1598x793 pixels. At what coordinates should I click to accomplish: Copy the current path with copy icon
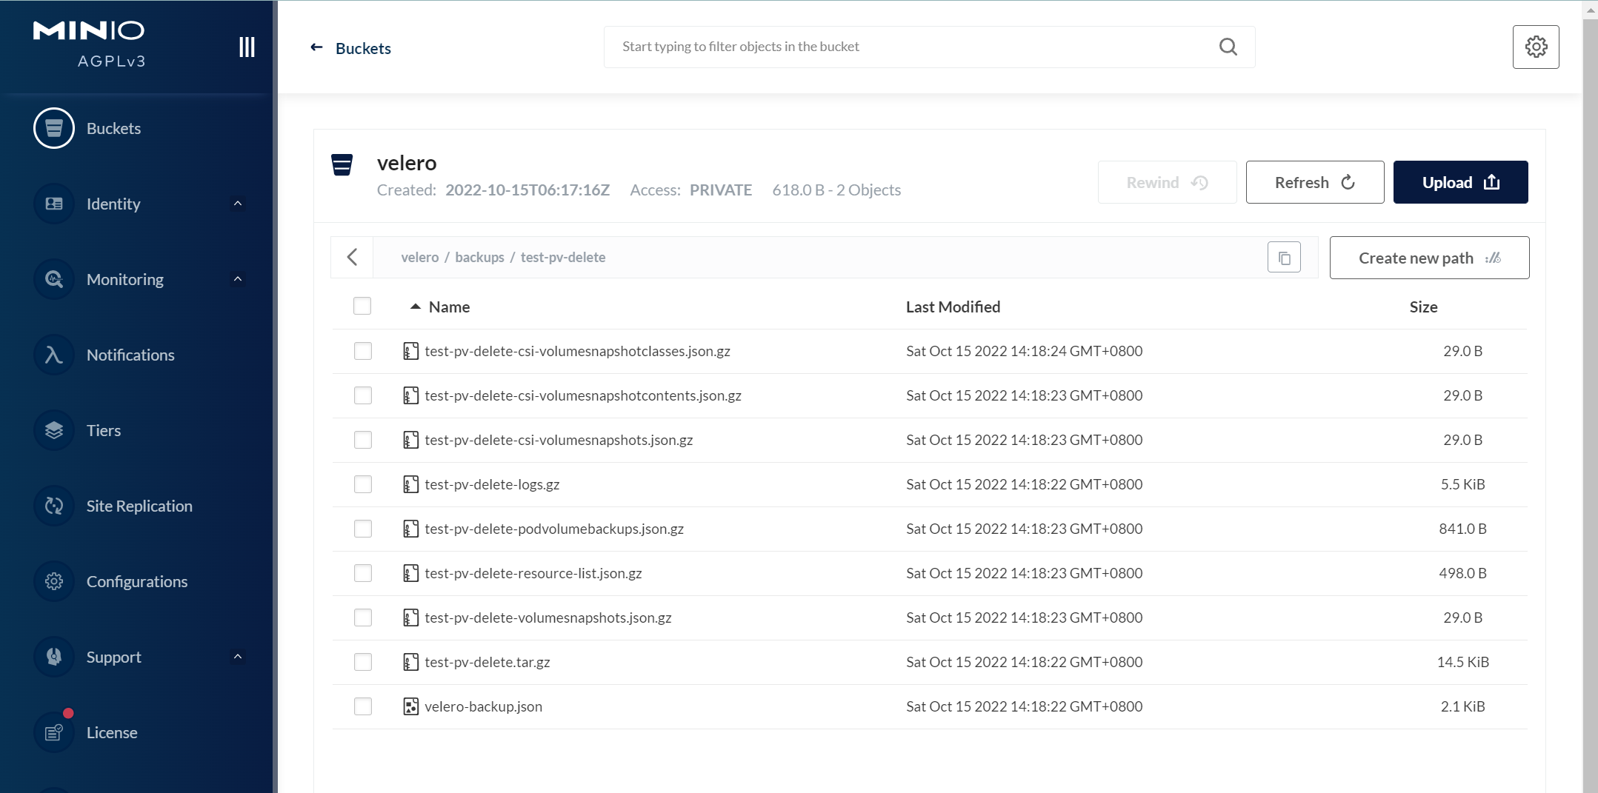coord(1284,258)
